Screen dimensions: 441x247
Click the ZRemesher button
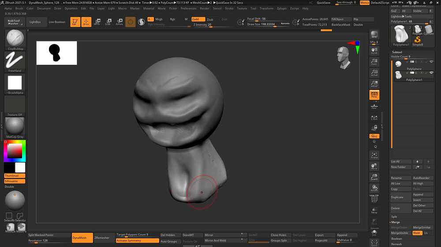(x=102, y=238)
